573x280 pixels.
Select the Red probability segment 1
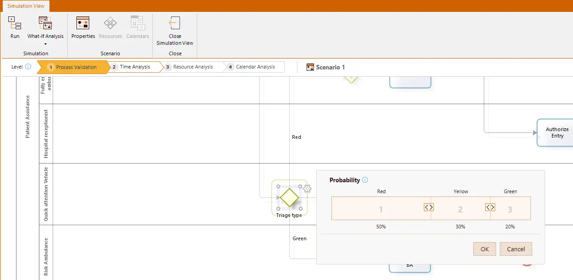(381, 209)
